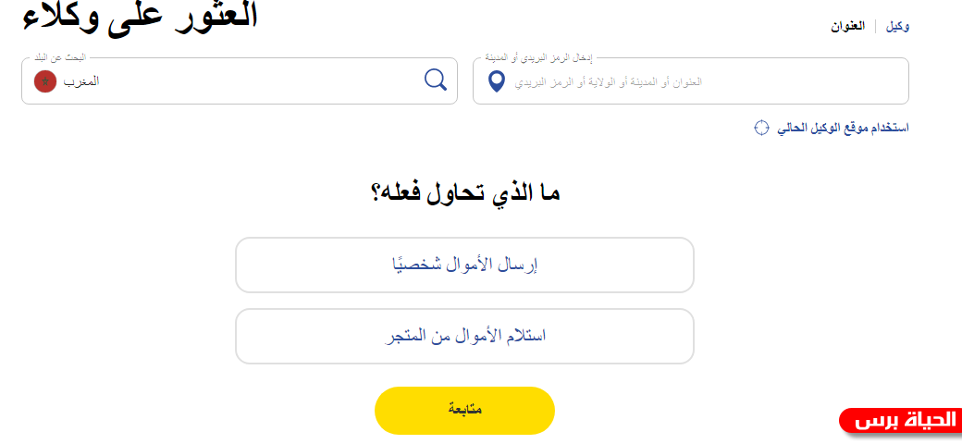Click the magnifying glass search icon
Viewport: 962px width, 444px height.
(436, 80)
